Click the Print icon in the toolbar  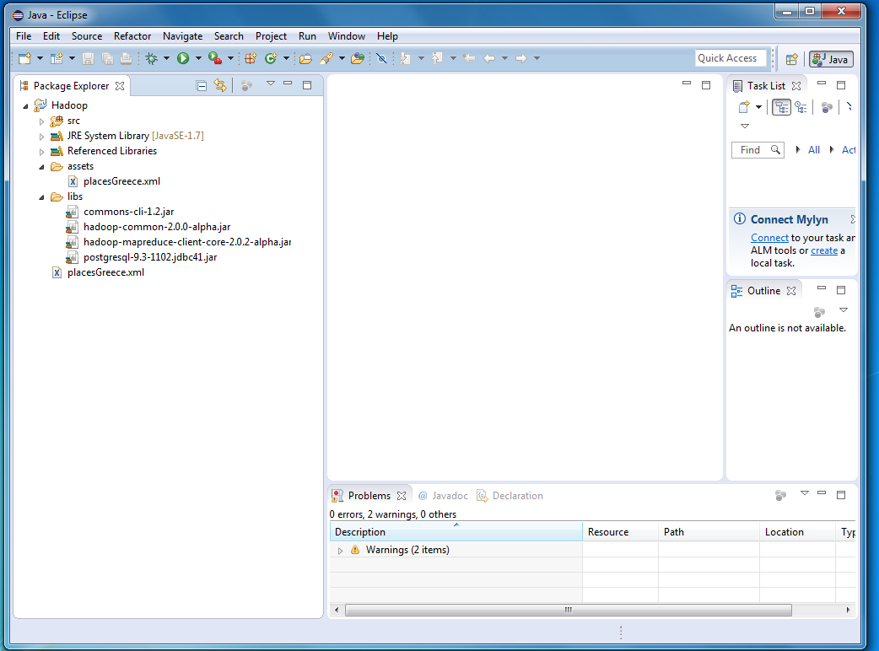(127, 58)
